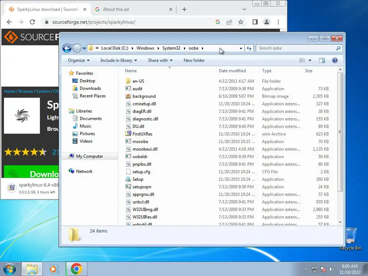Open the Music library
This screenshot has height=276, width=368.
pos(86,126)
